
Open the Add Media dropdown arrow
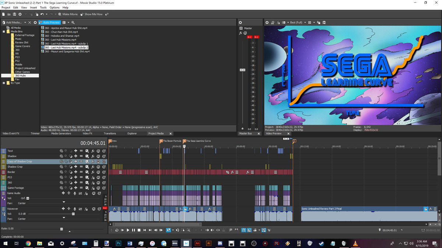(x=25, y=22)
